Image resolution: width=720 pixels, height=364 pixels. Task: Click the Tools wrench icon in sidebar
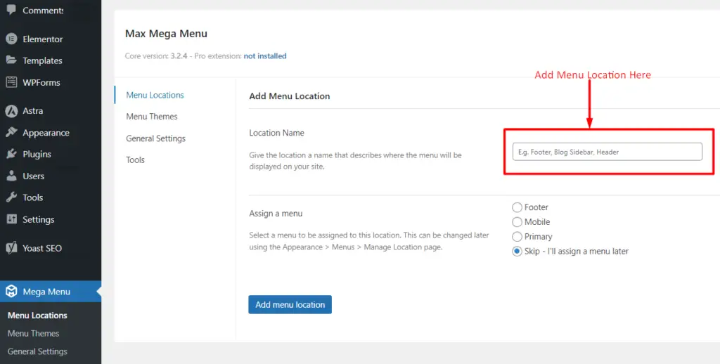pos(11,197)
